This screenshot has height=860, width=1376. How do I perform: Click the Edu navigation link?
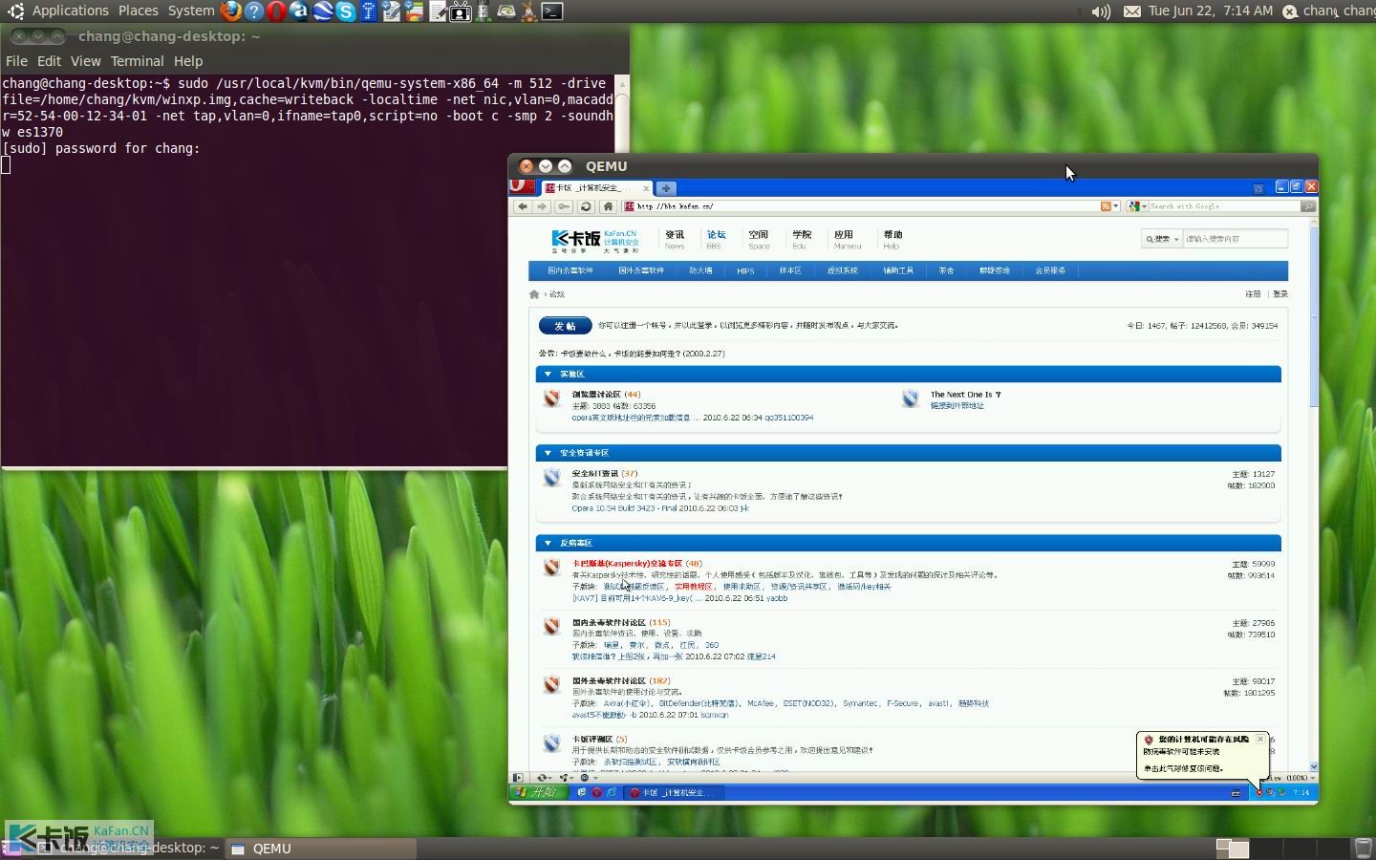point(801,240)
